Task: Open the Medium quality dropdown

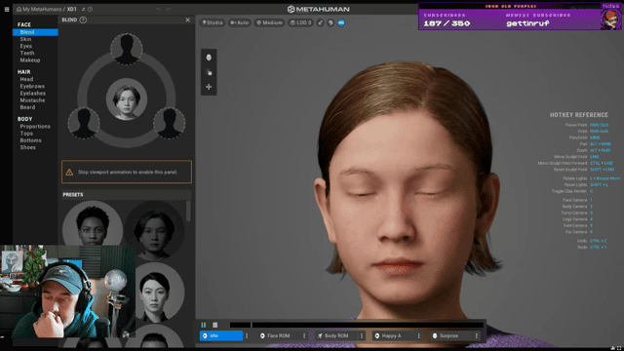Action: click(x=269, y=22)
